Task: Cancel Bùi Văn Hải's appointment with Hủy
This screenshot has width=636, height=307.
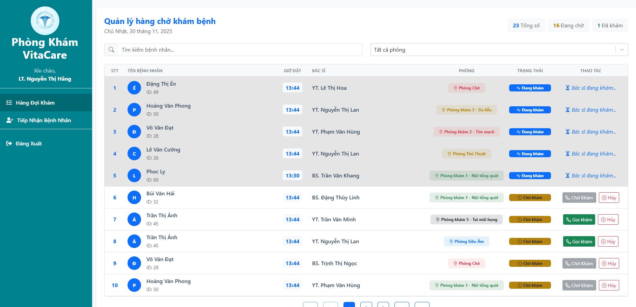Action: [609, 198]
